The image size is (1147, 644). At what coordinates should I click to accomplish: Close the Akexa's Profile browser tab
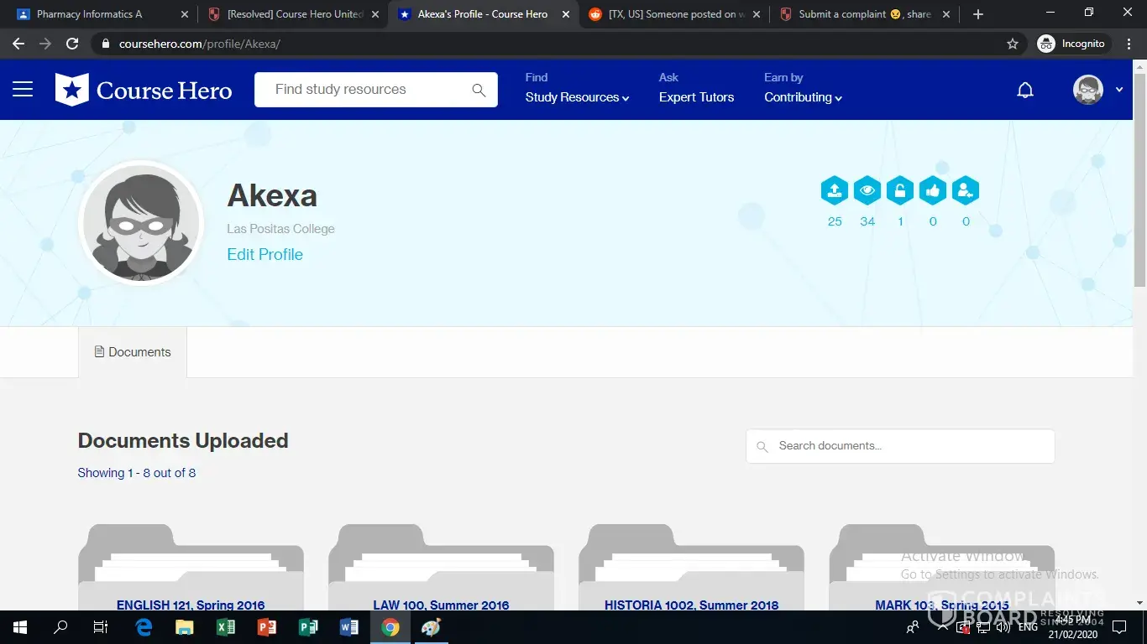pos(566,14)
